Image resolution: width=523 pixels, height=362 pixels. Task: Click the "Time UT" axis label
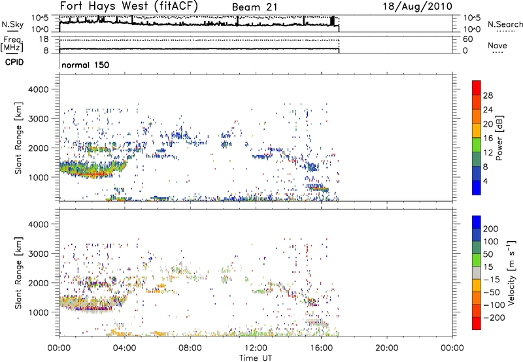coord(256,358)
